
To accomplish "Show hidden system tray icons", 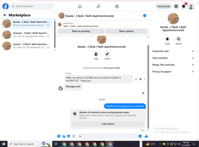I will click(x=160, y=144).
